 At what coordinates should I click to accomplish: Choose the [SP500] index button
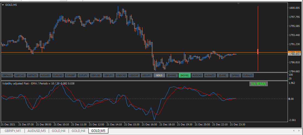point(235,75)
